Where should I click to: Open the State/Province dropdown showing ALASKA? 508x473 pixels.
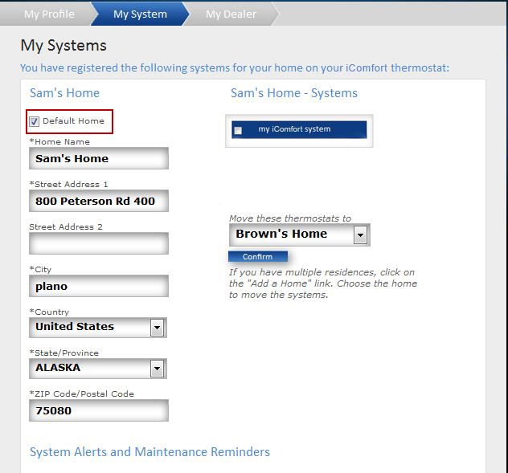click(x=157, y=368)
